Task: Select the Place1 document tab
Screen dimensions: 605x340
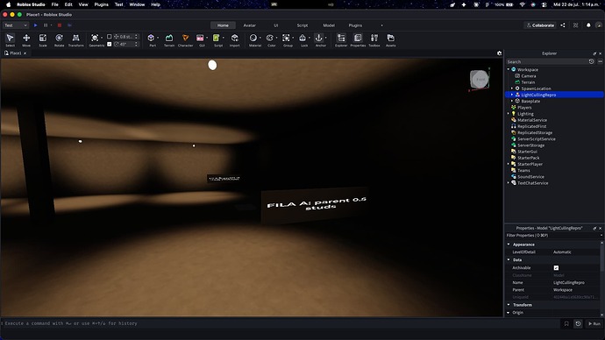Action: tap(16, 53)
